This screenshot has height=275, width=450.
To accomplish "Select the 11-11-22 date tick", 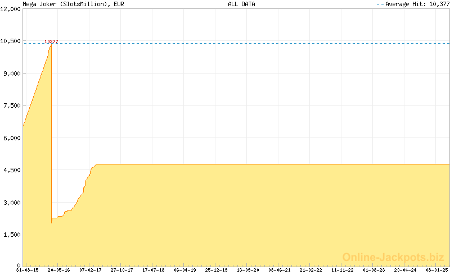I will [x=343, y=270].
